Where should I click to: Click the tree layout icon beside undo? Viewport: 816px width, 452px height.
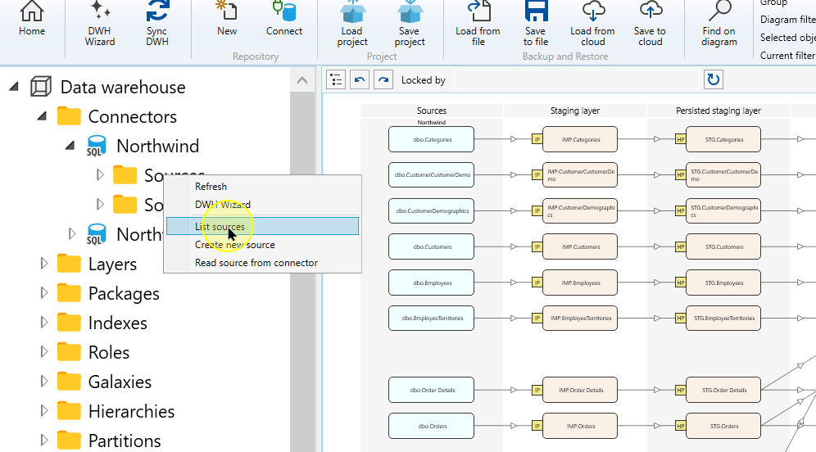(x=336, y=79)
